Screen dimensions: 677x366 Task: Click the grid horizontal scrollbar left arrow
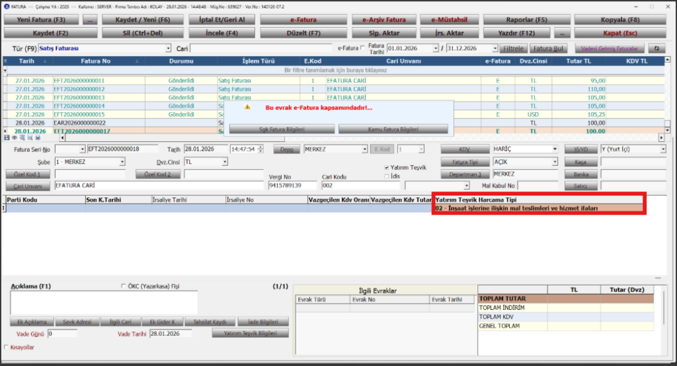click(62, 137)
